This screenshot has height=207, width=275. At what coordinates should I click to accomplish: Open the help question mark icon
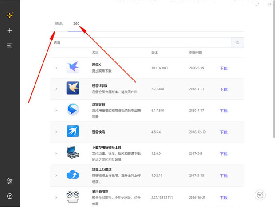(x=10, y=196)
